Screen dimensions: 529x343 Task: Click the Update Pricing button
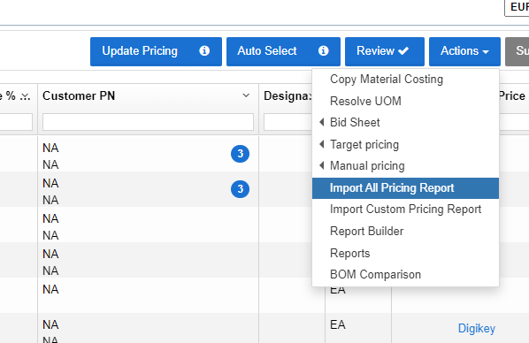[x=156, y=51]
